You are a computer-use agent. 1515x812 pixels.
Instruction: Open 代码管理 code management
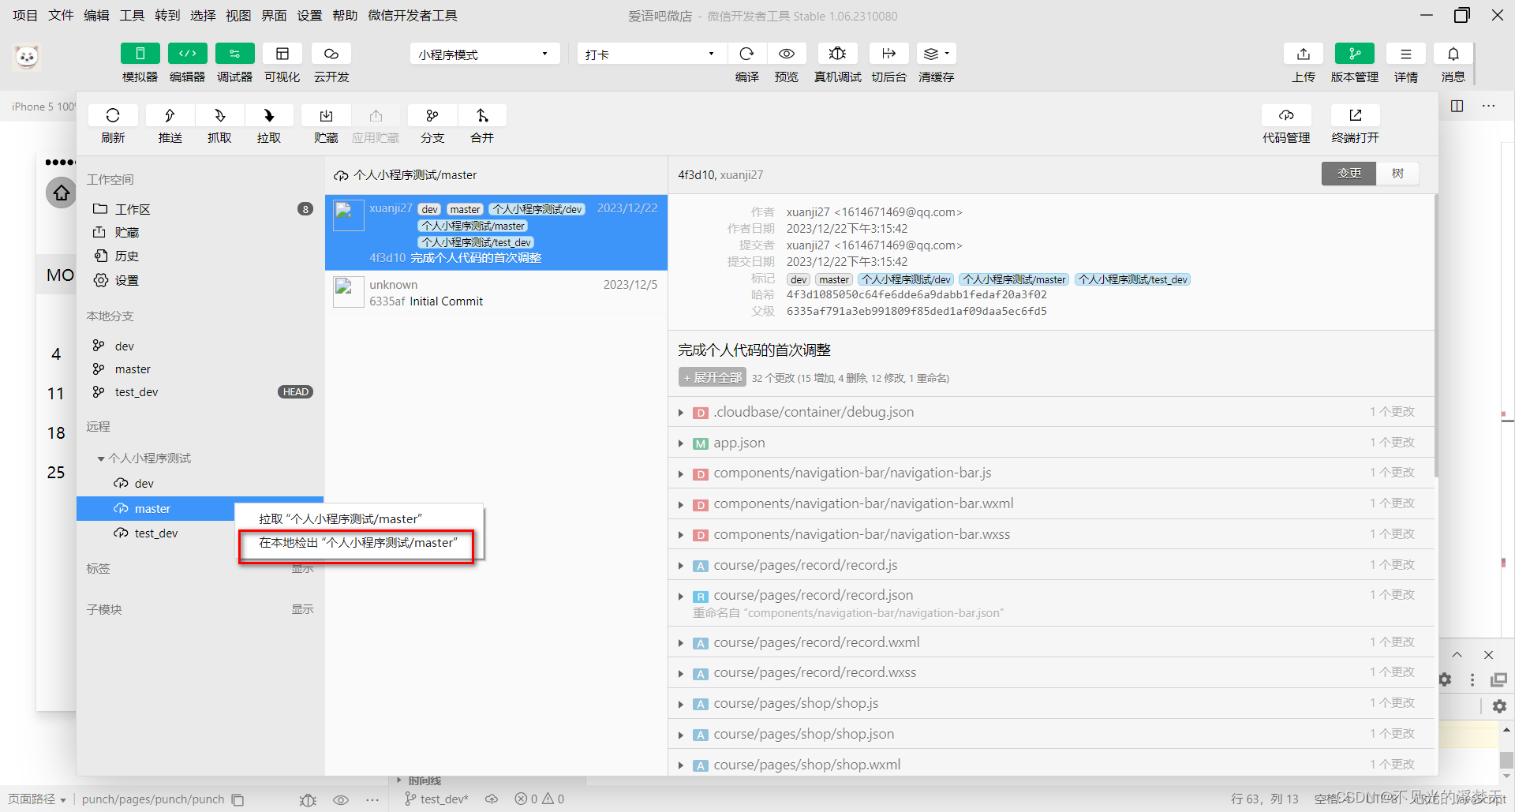pos(1286,116)
